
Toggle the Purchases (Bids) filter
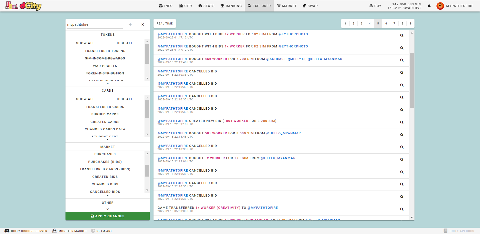click(x=105, y=162)
